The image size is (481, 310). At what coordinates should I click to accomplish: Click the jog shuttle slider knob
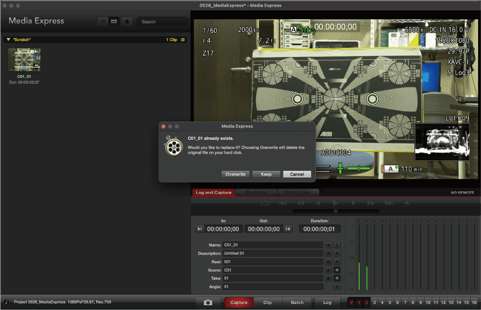(x=336, y=211)
